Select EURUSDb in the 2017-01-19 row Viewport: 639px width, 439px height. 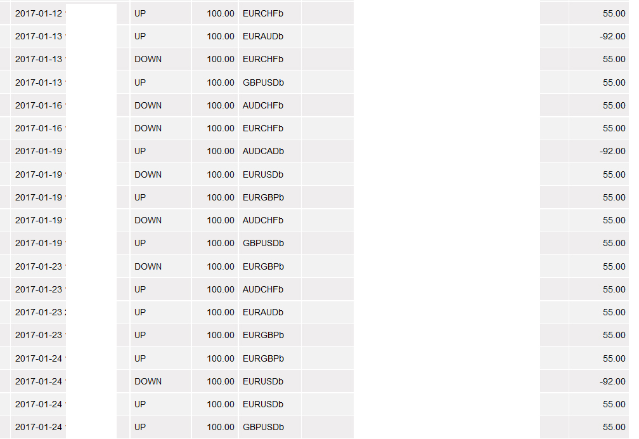click(x=263, y=174)
